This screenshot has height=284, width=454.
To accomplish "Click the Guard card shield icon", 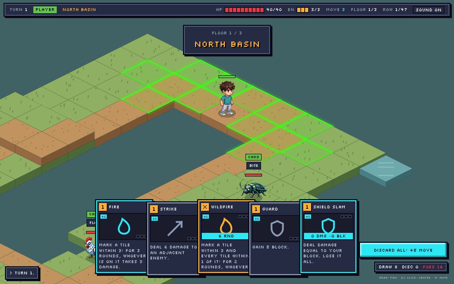I will click(x=277, y=228).
